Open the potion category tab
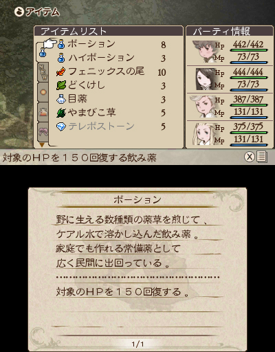 point(43,52)
